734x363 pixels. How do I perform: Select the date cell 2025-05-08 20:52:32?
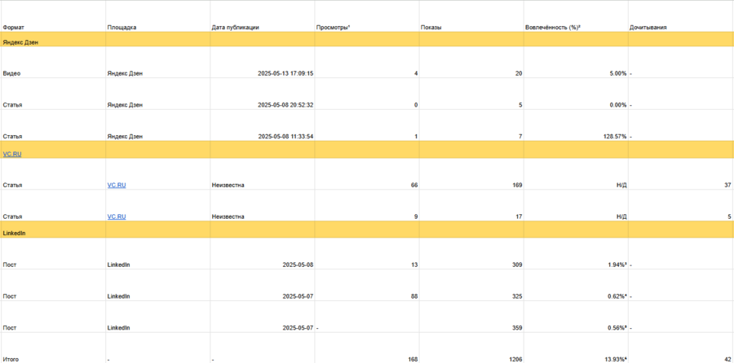(262, 94)
